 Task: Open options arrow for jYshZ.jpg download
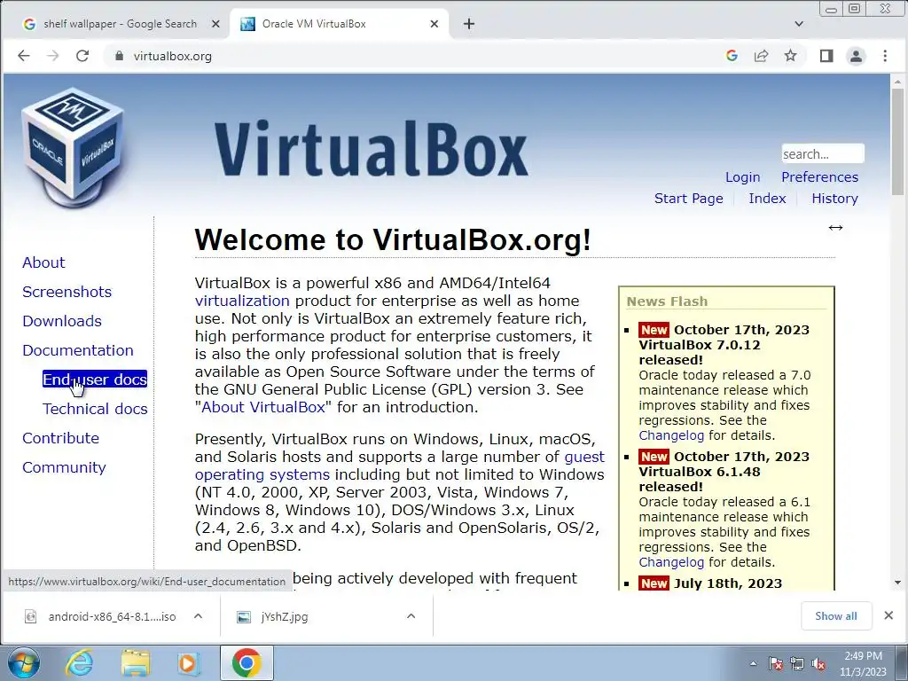[411, 616]
